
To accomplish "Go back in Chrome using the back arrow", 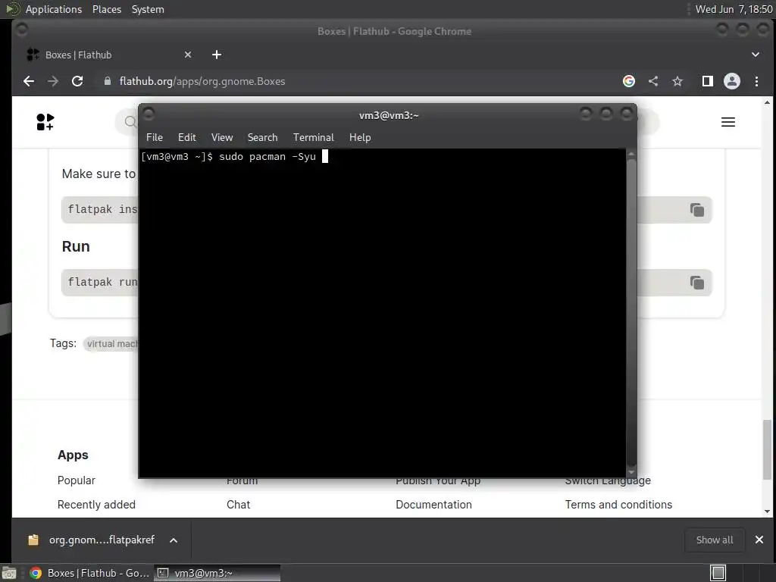I will click(29, 81).
